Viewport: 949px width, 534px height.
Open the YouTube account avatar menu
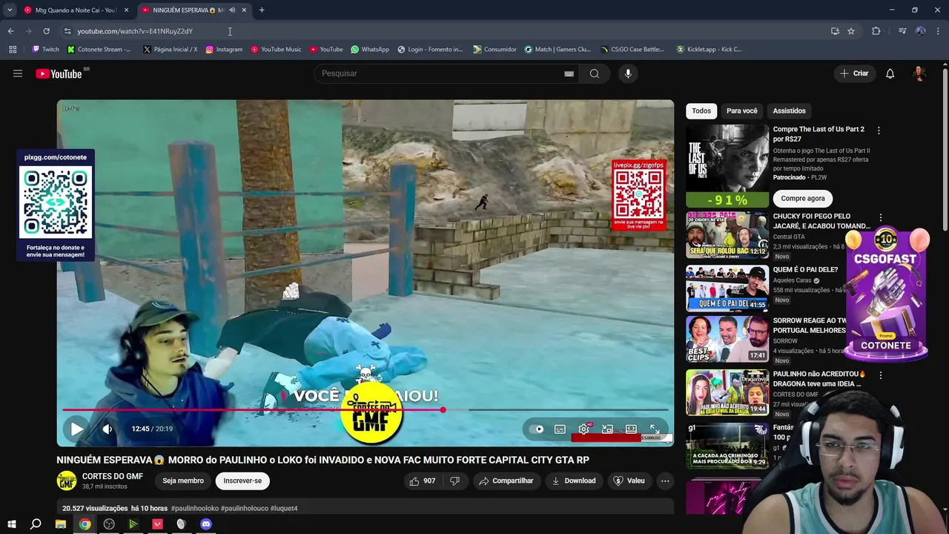(919, 73)
